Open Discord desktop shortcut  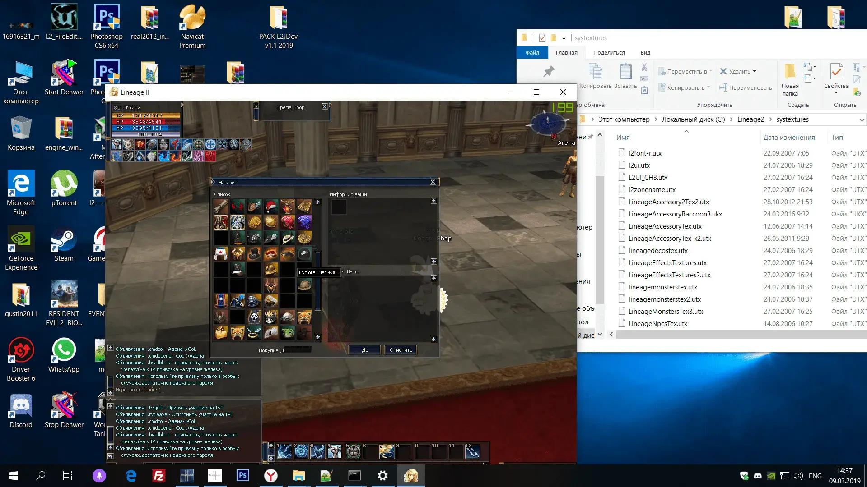(21, 412)
